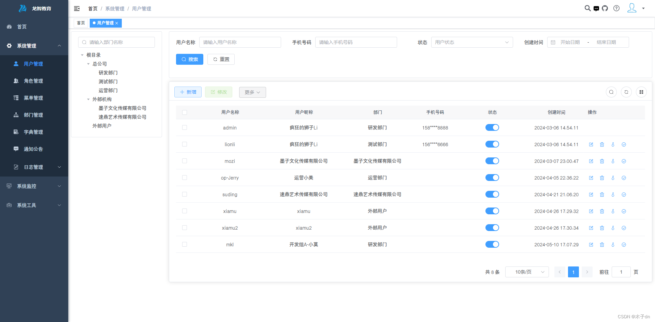
Task: Click reset password key icon for mozi
Action: coord(613,161)
